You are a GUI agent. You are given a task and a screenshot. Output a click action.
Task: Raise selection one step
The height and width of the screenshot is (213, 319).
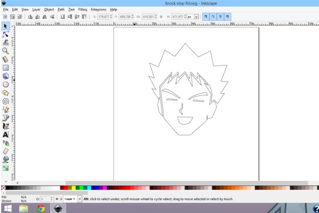coord(77,17)
